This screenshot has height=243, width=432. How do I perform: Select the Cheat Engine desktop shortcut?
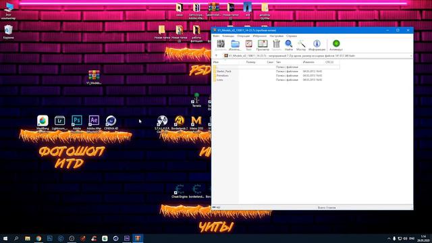click(180, 192)
